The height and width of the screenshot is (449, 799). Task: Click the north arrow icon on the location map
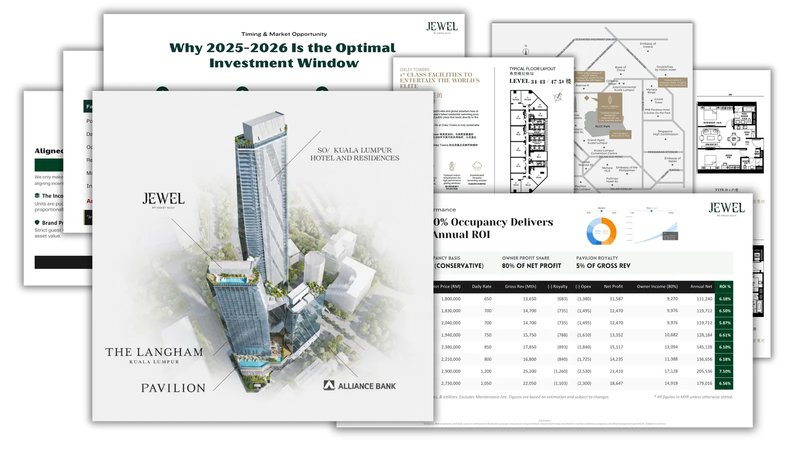pos(526,50)
